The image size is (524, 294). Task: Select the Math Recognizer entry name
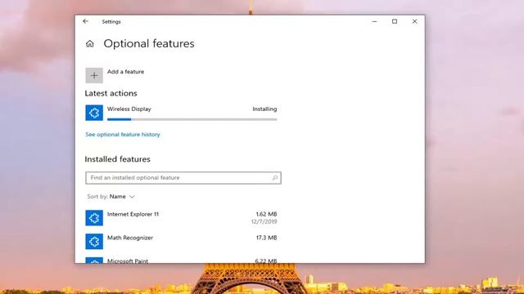click(130, 238)
